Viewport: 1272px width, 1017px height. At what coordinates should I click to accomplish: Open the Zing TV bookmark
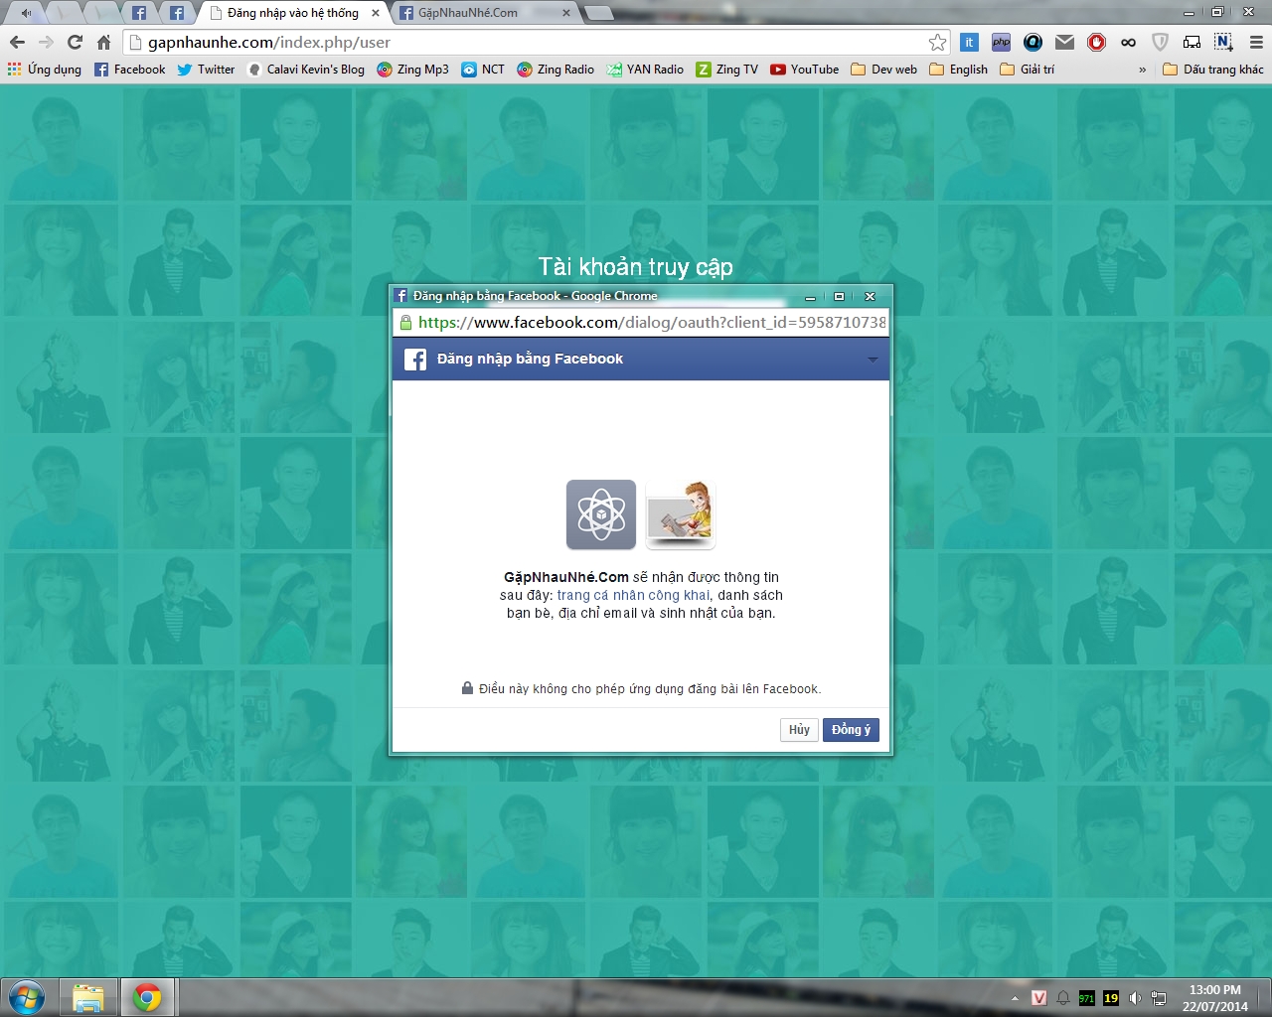coord(726,70)
